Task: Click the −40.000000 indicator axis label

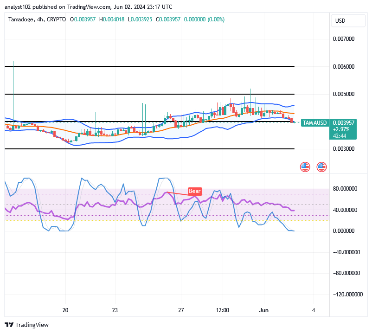Action: 346,252
